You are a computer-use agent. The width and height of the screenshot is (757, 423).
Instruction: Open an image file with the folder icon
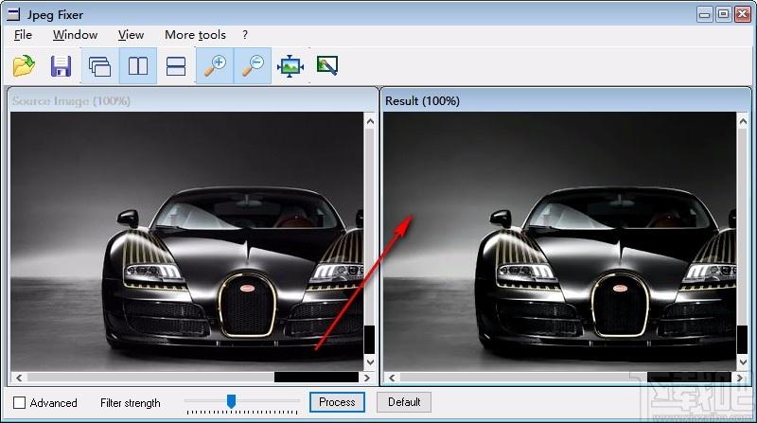point(24,65)
